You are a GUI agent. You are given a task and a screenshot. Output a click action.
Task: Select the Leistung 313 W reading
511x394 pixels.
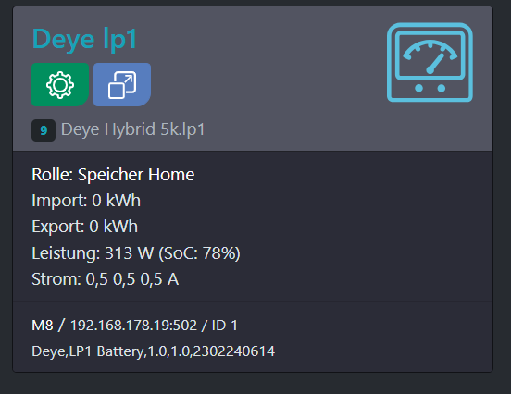[x=93, y=253]
